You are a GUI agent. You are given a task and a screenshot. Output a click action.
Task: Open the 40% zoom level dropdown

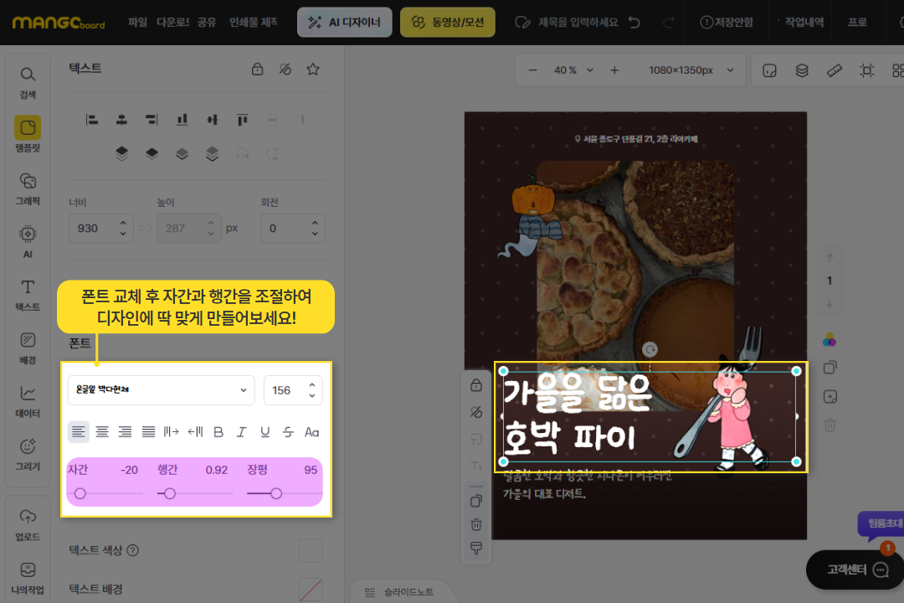coord(572,70)
